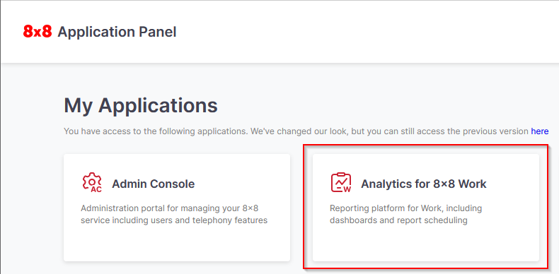Click the "You have access to" sentence start

[x=102, y=131]
